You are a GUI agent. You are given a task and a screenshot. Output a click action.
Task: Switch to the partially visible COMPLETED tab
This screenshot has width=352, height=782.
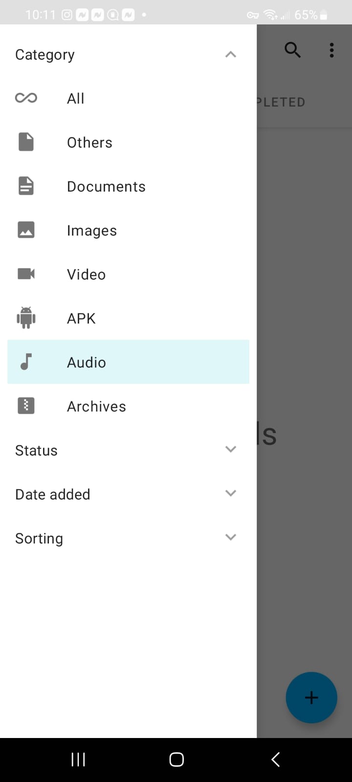(x=281, y=102)
